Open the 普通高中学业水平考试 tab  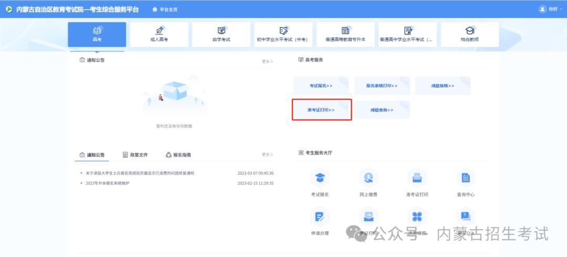(407, 34)
